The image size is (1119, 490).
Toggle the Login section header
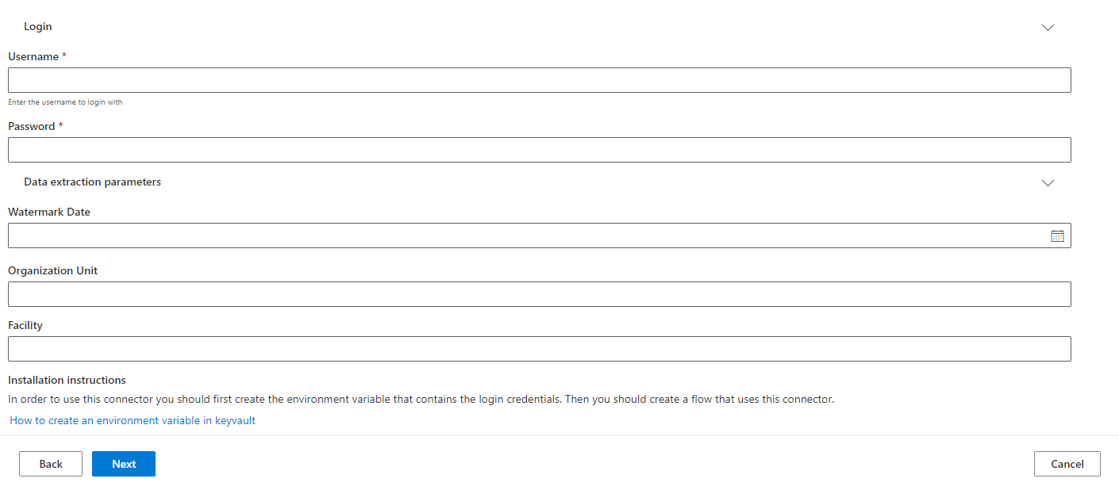click(x=37, y=26)
